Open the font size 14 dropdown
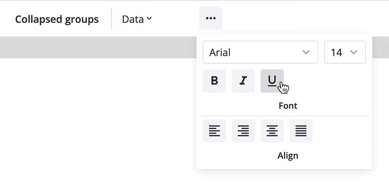 point(345,52)
